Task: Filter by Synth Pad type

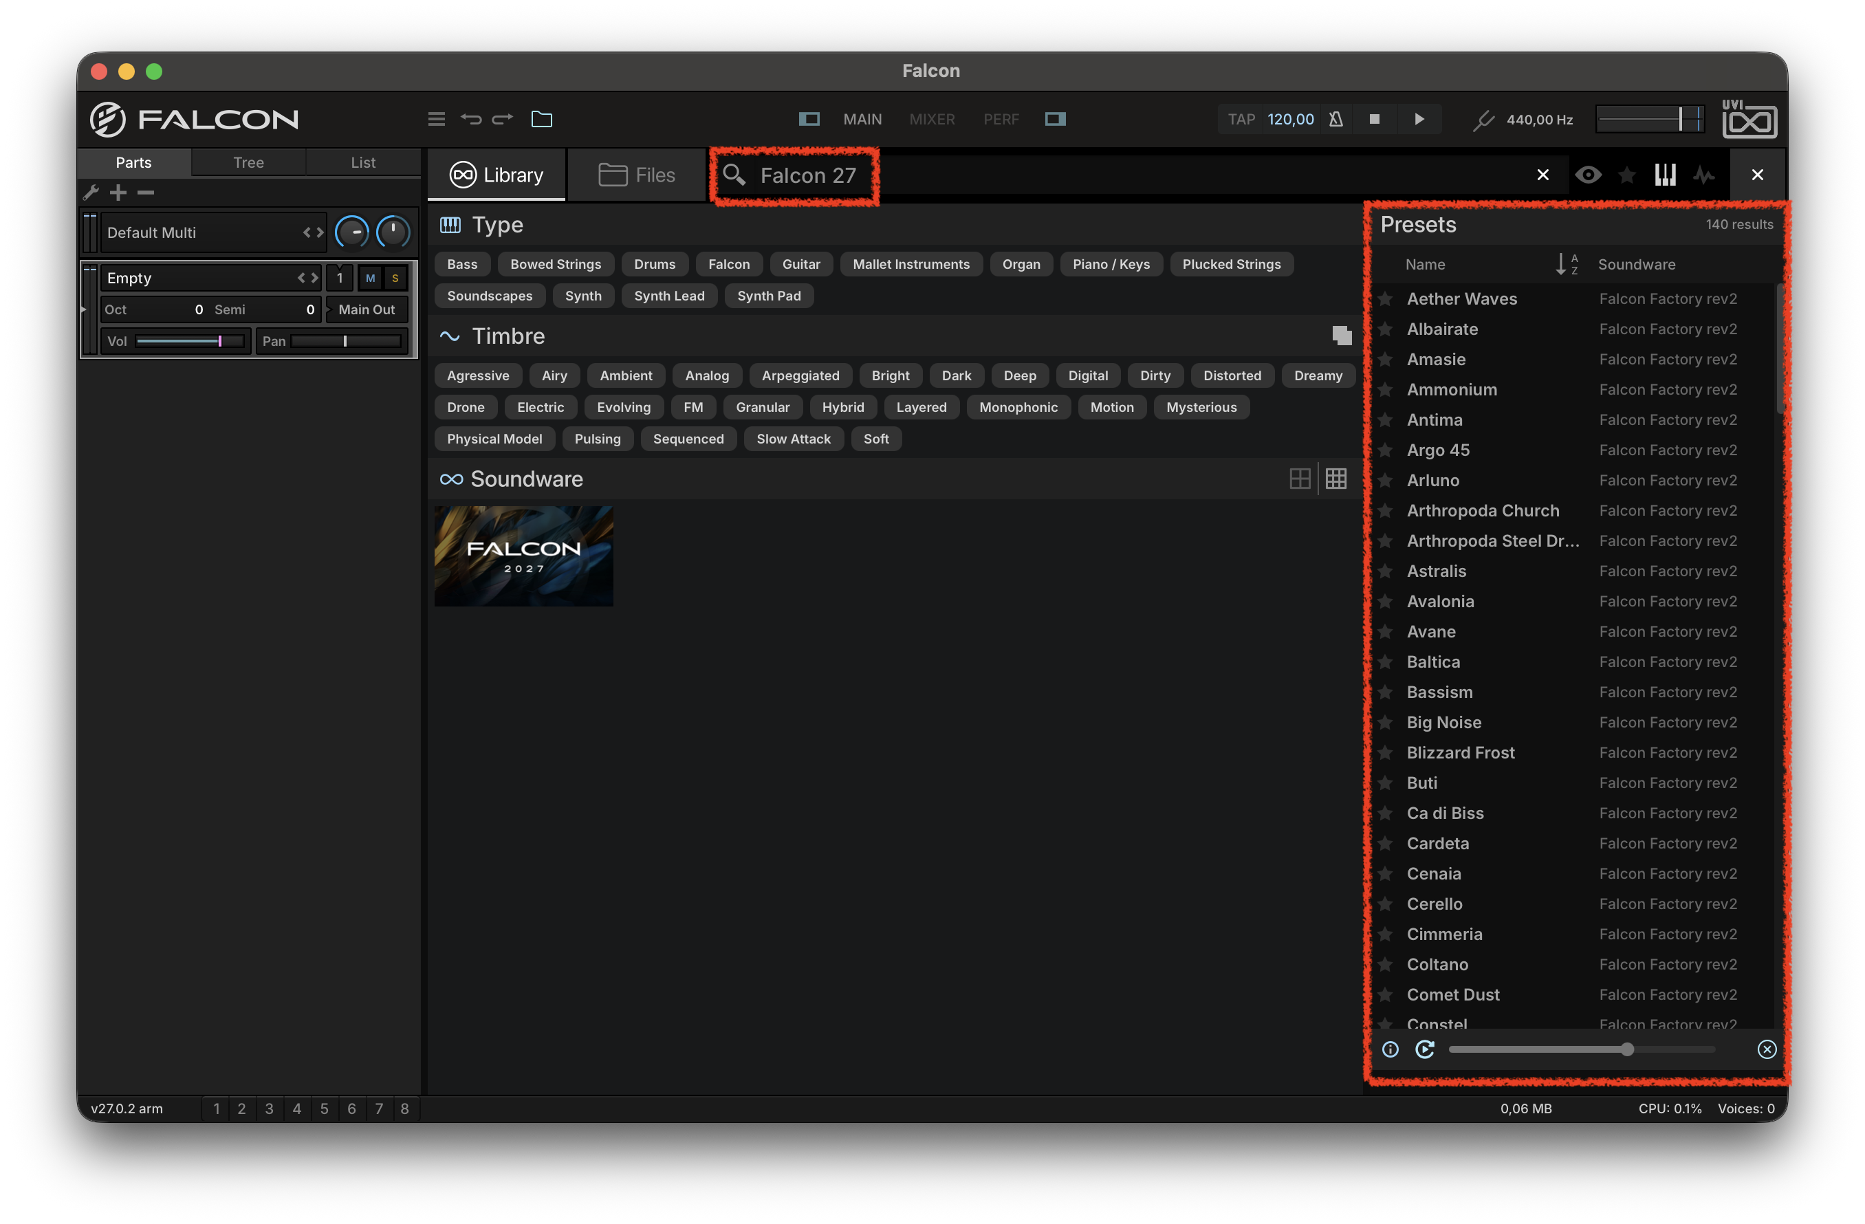Action: [x=769, y=296]
